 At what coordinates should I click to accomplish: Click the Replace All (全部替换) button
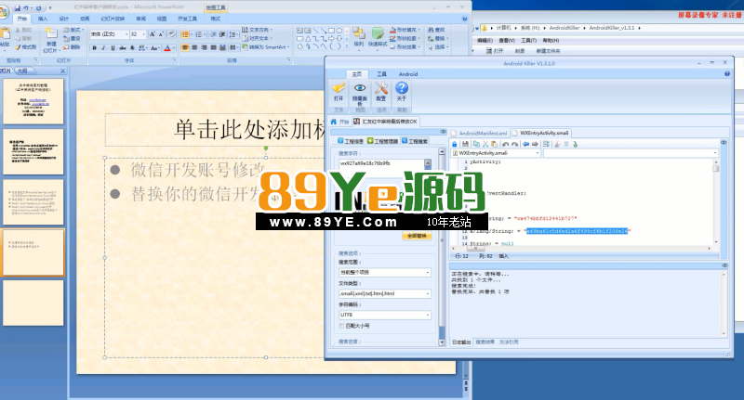click(x=417, y=236)
